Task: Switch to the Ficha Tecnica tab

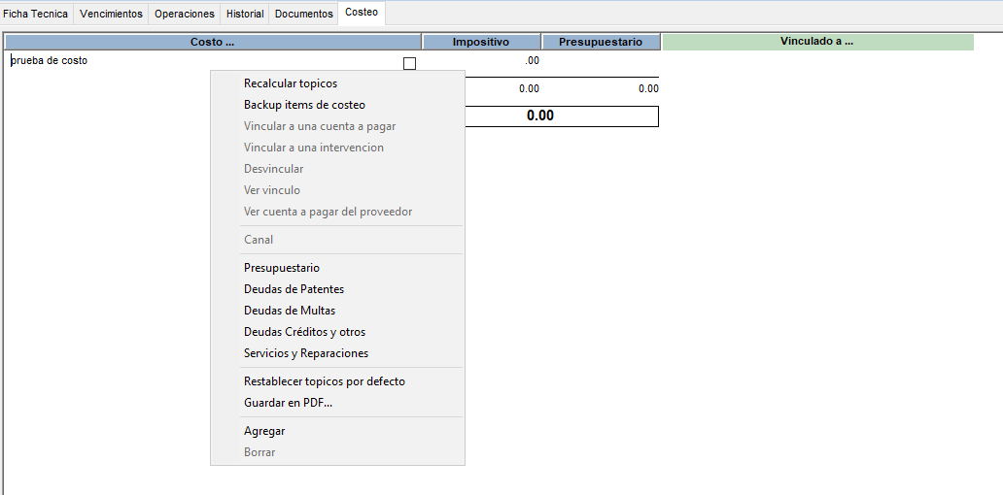Action: click(x=36, y=14)
